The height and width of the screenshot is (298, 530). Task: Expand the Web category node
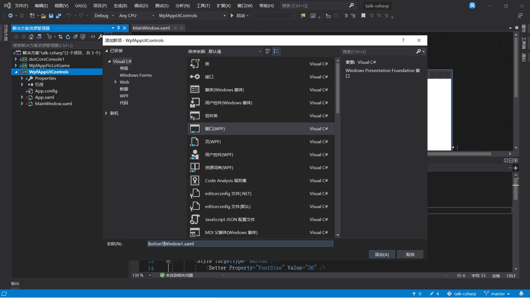tap(116, 82)
